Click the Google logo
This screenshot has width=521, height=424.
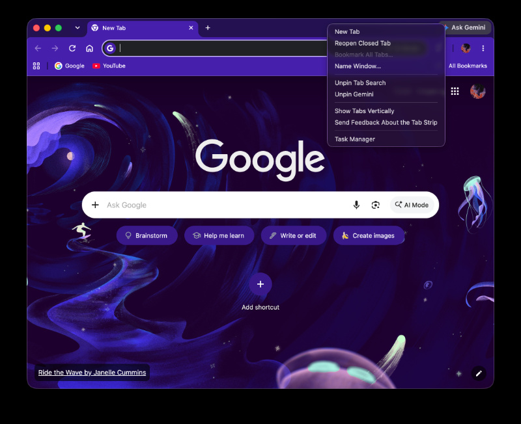pos(260,159)
